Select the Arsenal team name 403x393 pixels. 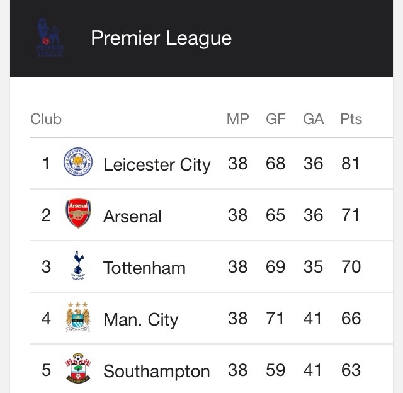[x=132, y=216]
